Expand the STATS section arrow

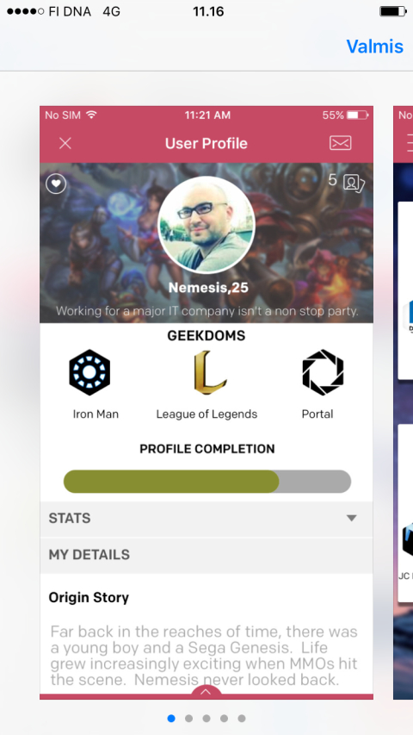352,518
